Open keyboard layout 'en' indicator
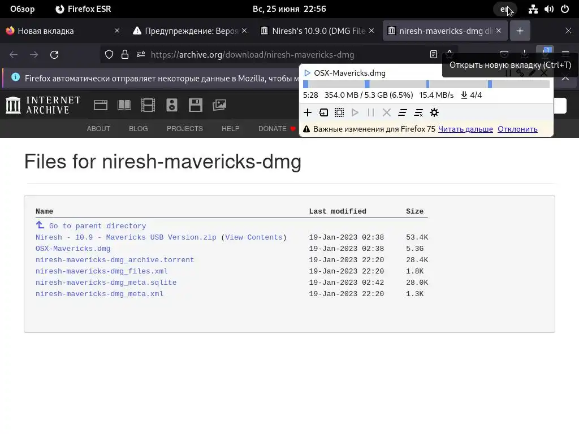This screenshot has height=434, width=579. 505,9
